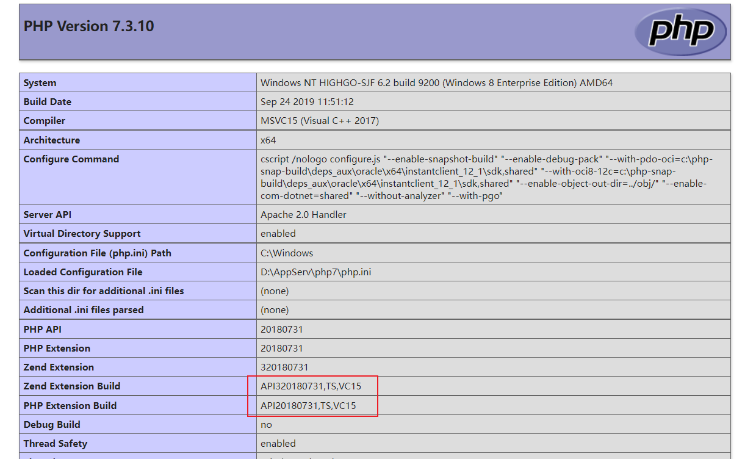Select the x64 architecture value
Screen dimensions: 756x459
point(268,140)
